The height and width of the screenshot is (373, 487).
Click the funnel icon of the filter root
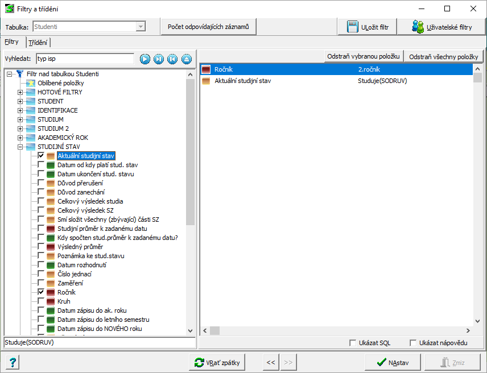tap(20, 74)
